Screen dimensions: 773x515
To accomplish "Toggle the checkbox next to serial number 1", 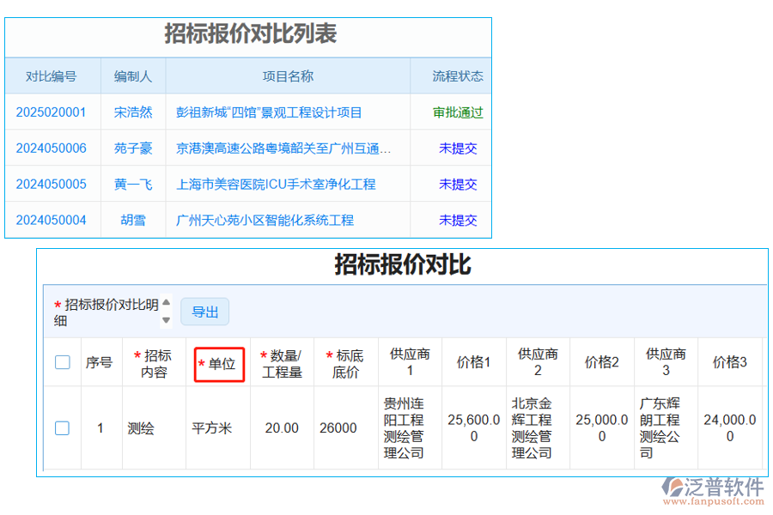I will pyautogui.click(x=62, y=427).
